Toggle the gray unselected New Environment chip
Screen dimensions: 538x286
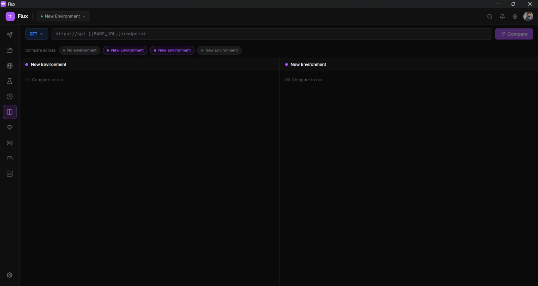[x=219, y=50]
